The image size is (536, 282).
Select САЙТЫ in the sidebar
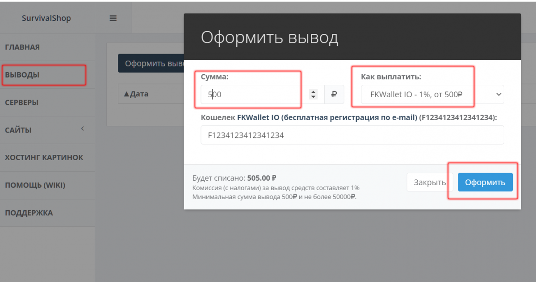pyautogui.click(x=18, y=130)
